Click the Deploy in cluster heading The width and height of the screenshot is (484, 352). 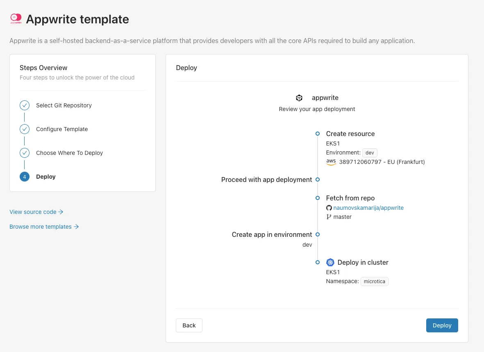coord(363,262)
